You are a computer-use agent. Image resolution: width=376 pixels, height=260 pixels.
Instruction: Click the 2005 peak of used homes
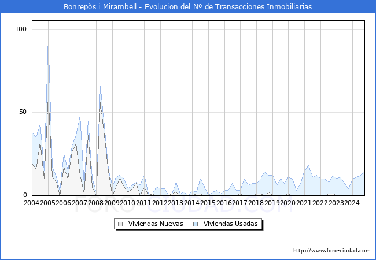pyautogui.click(x=48, y=46)
